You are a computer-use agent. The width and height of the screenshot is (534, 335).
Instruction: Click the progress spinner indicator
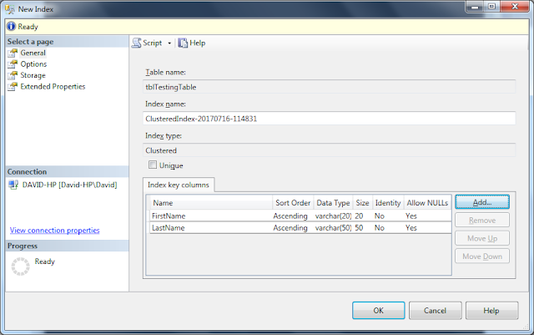tap(20, 266)
